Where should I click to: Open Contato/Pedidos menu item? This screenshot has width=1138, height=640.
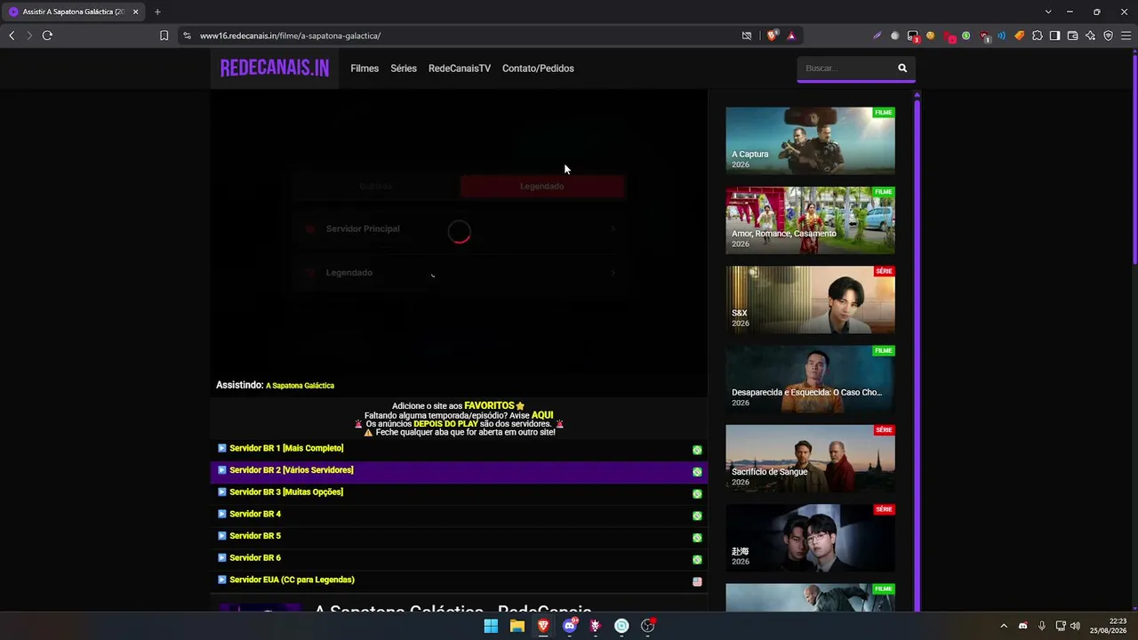[538, 68]
